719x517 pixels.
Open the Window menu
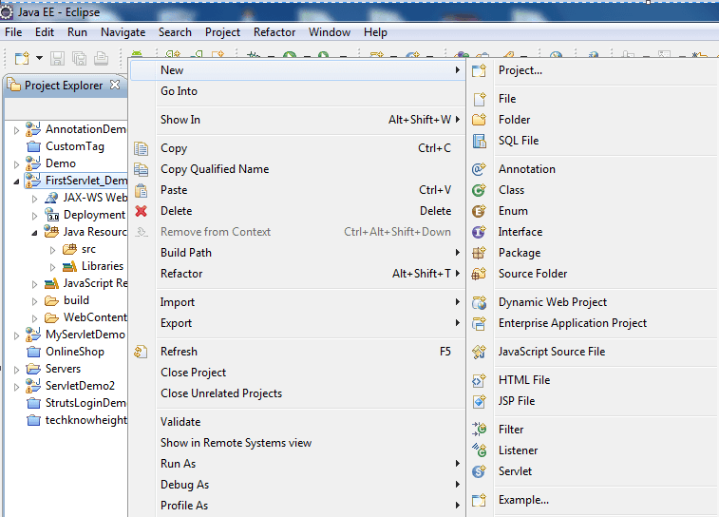[330, 32]
